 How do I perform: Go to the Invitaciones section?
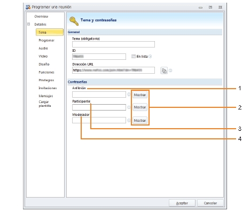[x=48, y=88]
